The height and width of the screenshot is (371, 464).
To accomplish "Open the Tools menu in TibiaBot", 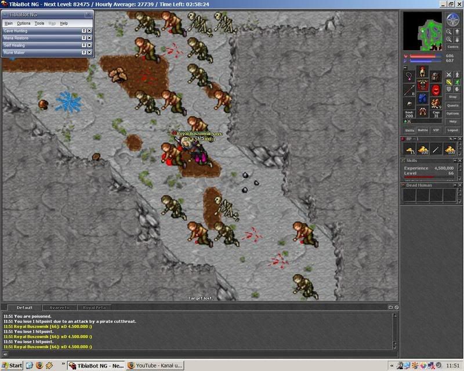I will click(39, 23).
